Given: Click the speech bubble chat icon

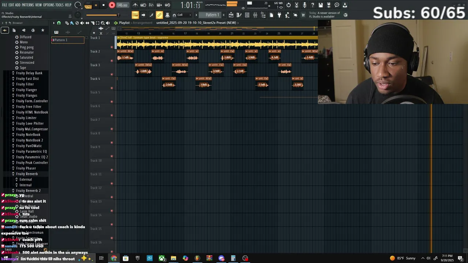Looking at the screenshot, I should pos(337,5).
